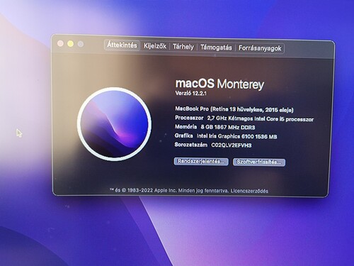The image size is (354, 266).
Task: Open the Licencszerződés link
Action: pyautogui.click(x=249, y=191)
